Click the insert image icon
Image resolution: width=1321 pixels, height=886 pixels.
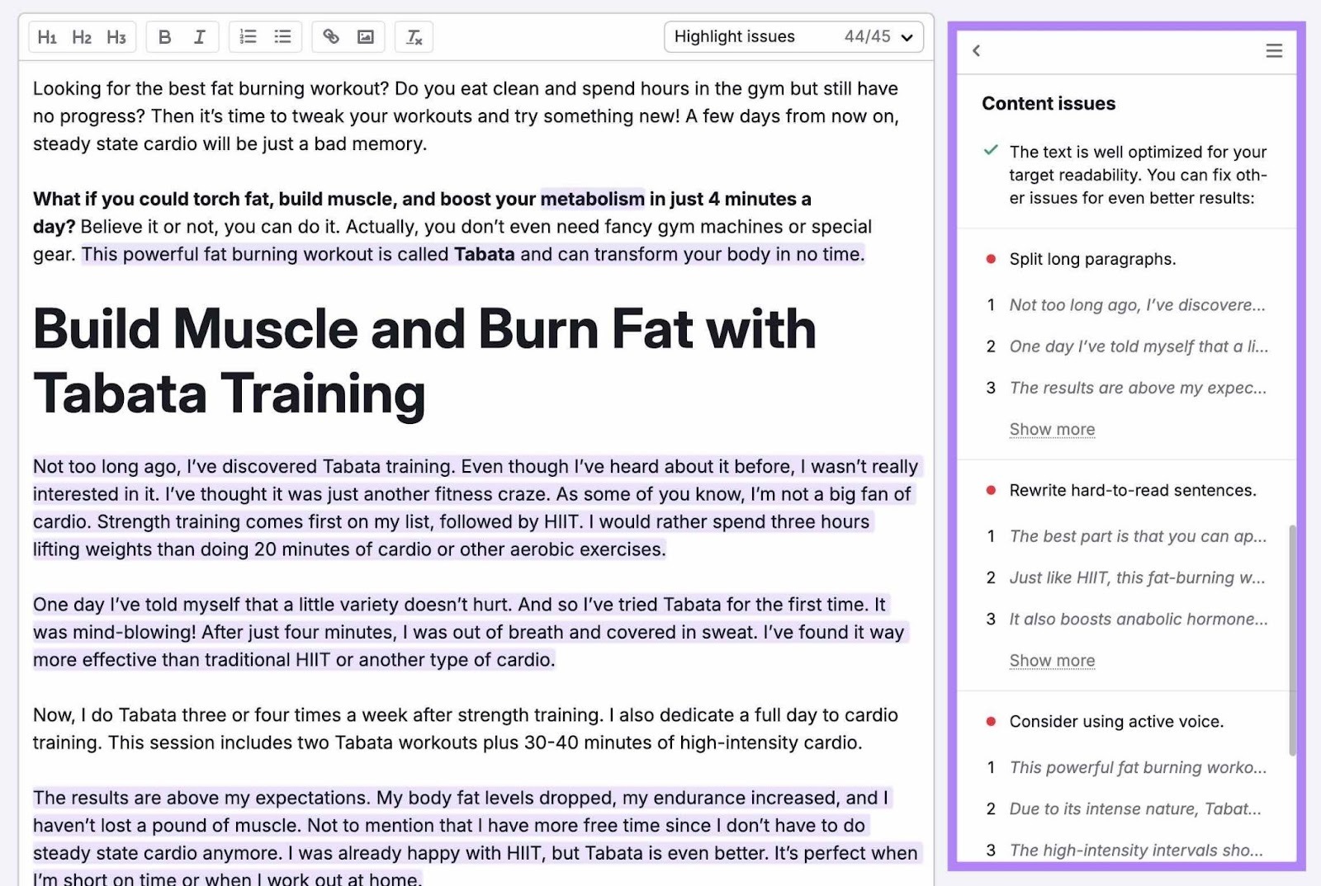click(366, 36)
